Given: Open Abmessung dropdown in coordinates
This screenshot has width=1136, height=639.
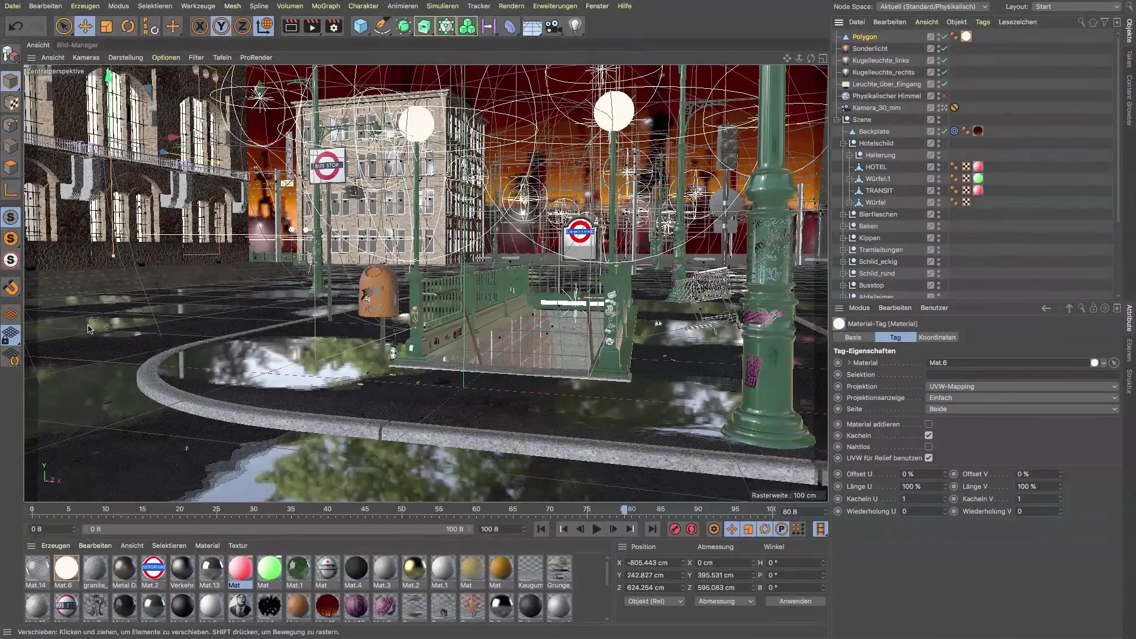Looking at the screenshot, I should coord(725,601).
